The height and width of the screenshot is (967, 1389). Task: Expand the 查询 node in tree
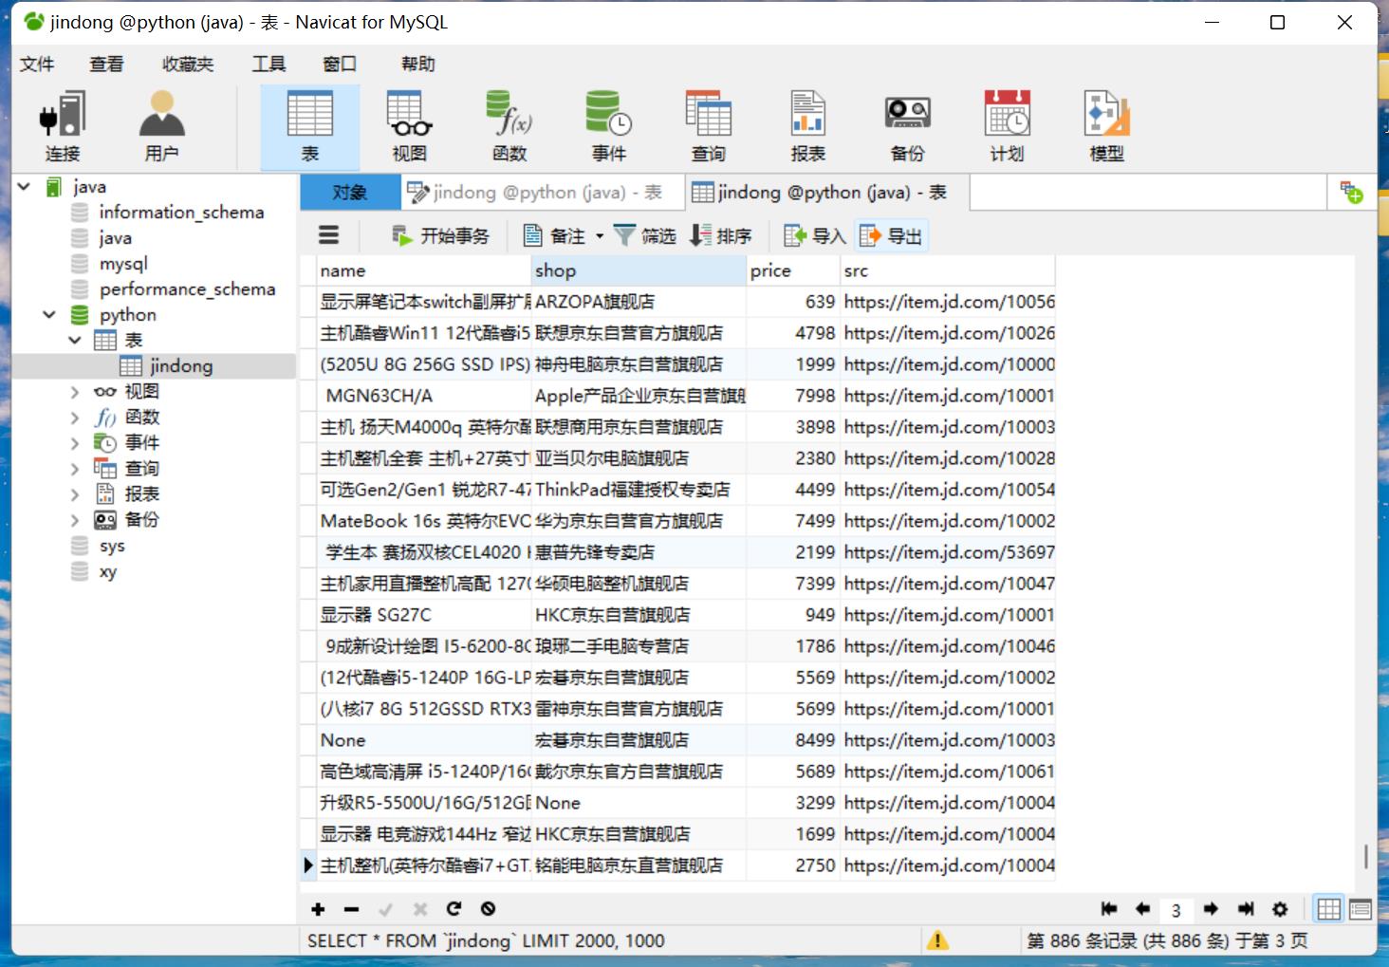(75, 468)
